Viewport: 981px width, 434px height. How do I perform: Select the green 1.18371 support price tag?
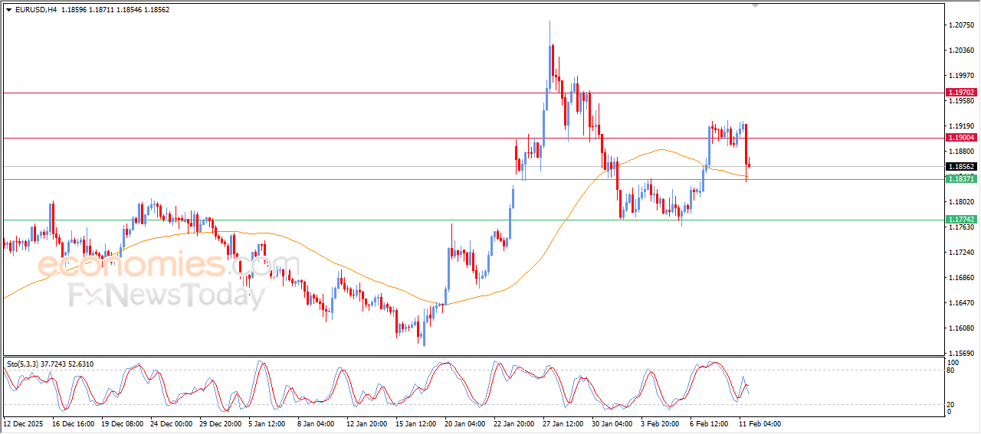click(961, 178)
